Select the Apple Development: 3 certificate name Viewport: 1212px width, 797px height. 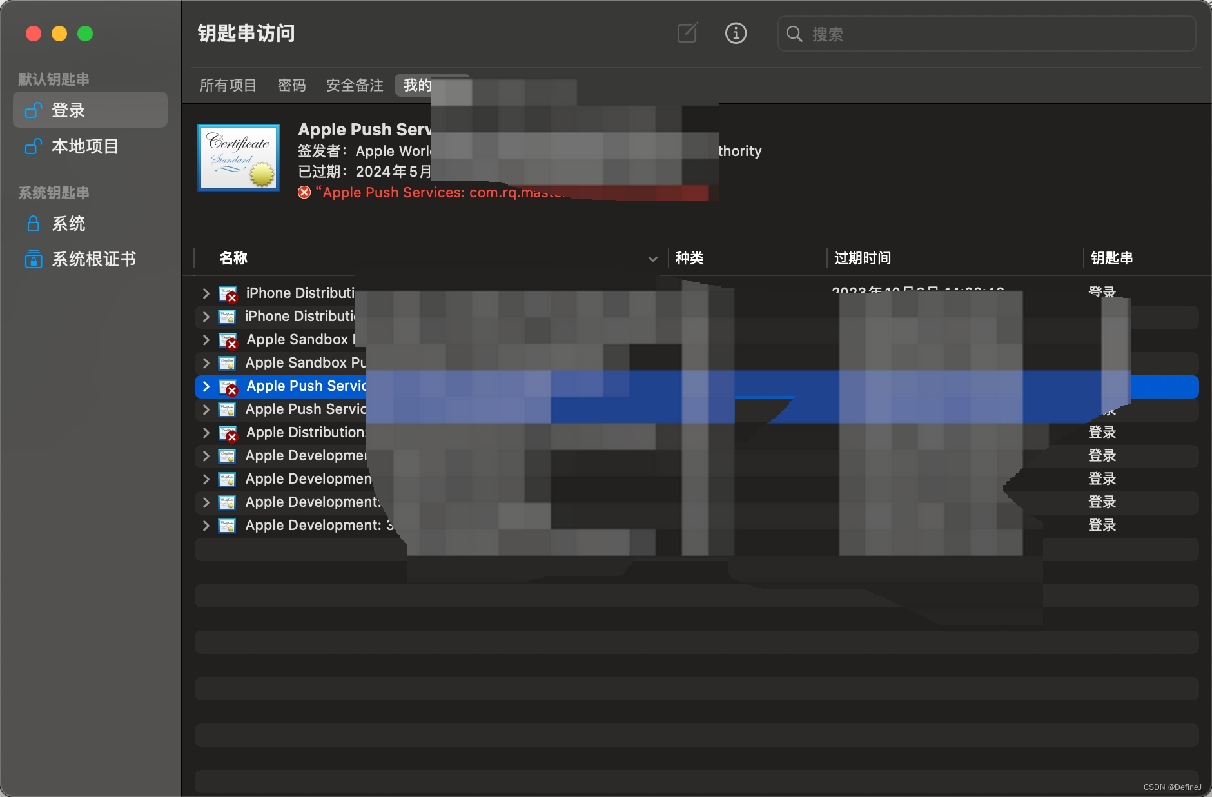pos(319,526)
